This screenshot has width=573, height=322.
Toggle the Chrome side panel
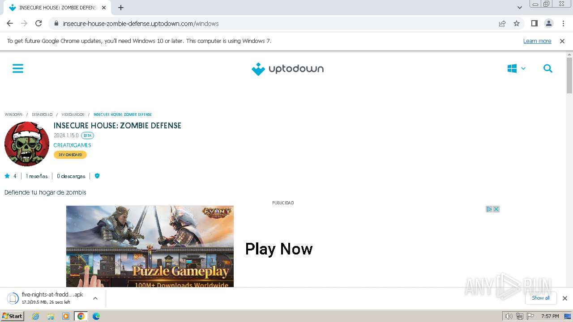[534, 23]
